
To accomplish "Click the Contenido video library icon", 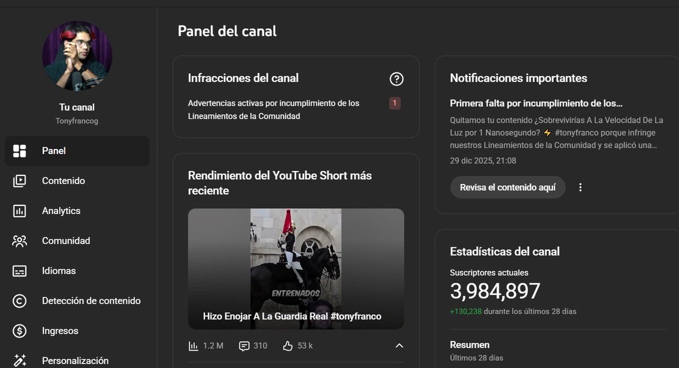I will [x=20, y=181].
